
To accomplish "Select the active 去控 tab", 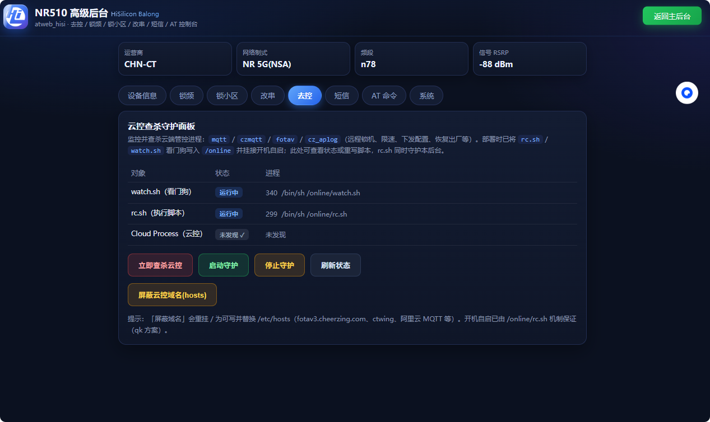I will pyautogui.click(x=305, y=96).
